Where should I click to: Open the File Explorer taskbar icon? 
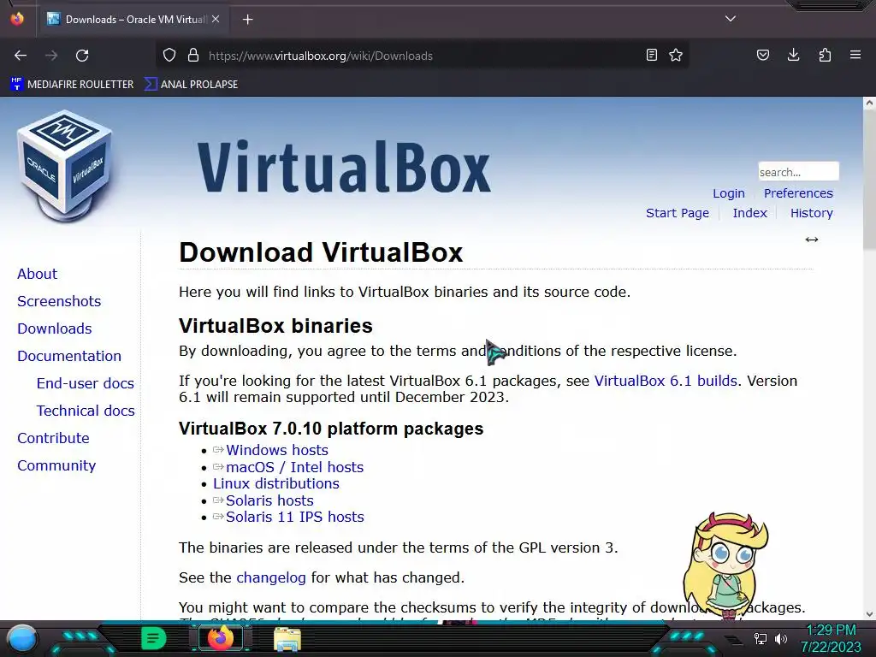pyautogui.click(x=287, y=639)
